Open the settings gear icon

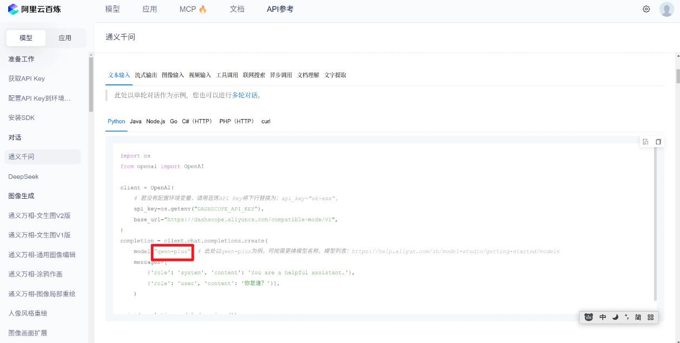pyautogui.click(x=646, y=9)
